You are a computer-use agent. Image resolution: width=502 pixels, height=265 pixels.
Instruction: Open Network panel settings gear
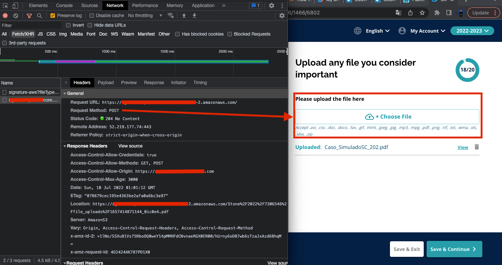click(x=282, y=16)
